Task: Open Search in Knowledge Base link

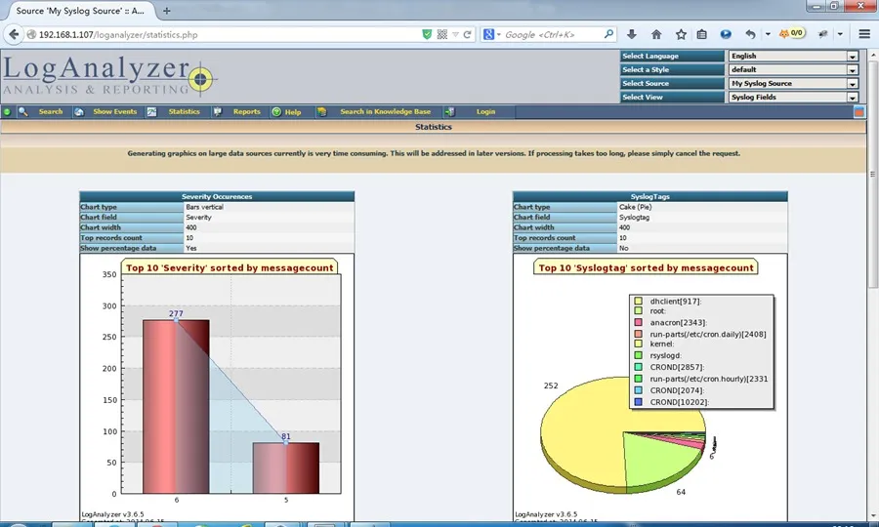Action: pyautogui.click(x=386, y=111)
